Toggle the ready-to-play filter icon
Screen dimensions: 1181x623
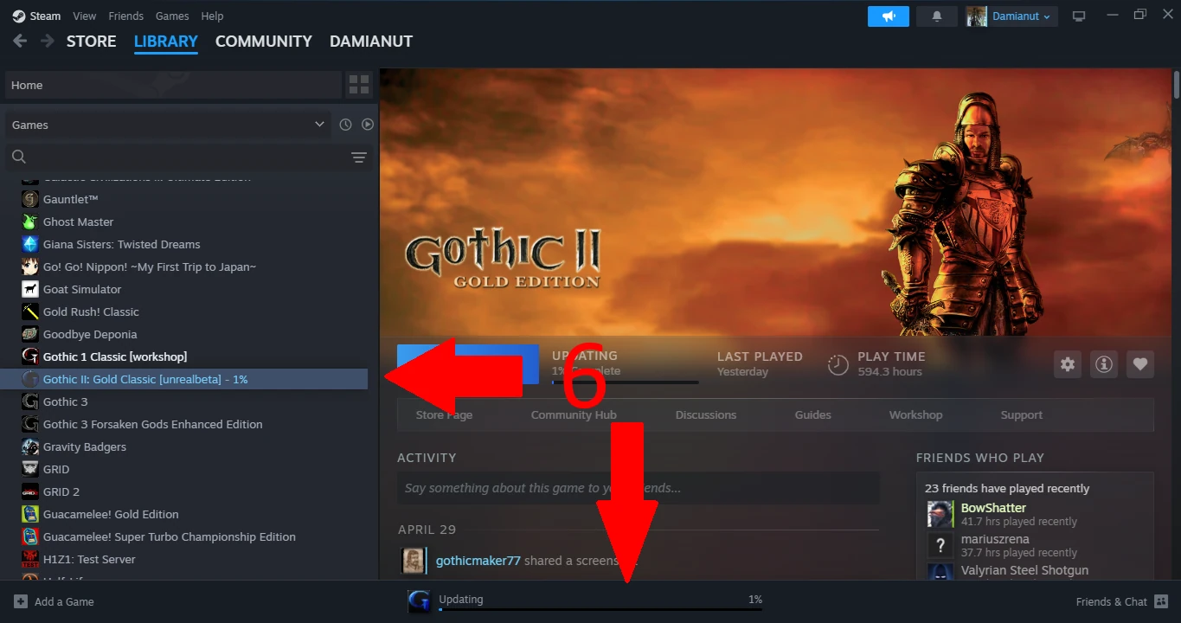click(368, 125)
